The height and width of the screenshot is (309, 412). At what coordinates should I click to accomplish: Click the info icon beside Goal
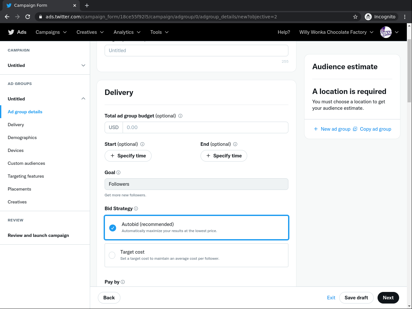tap(118, 173)
